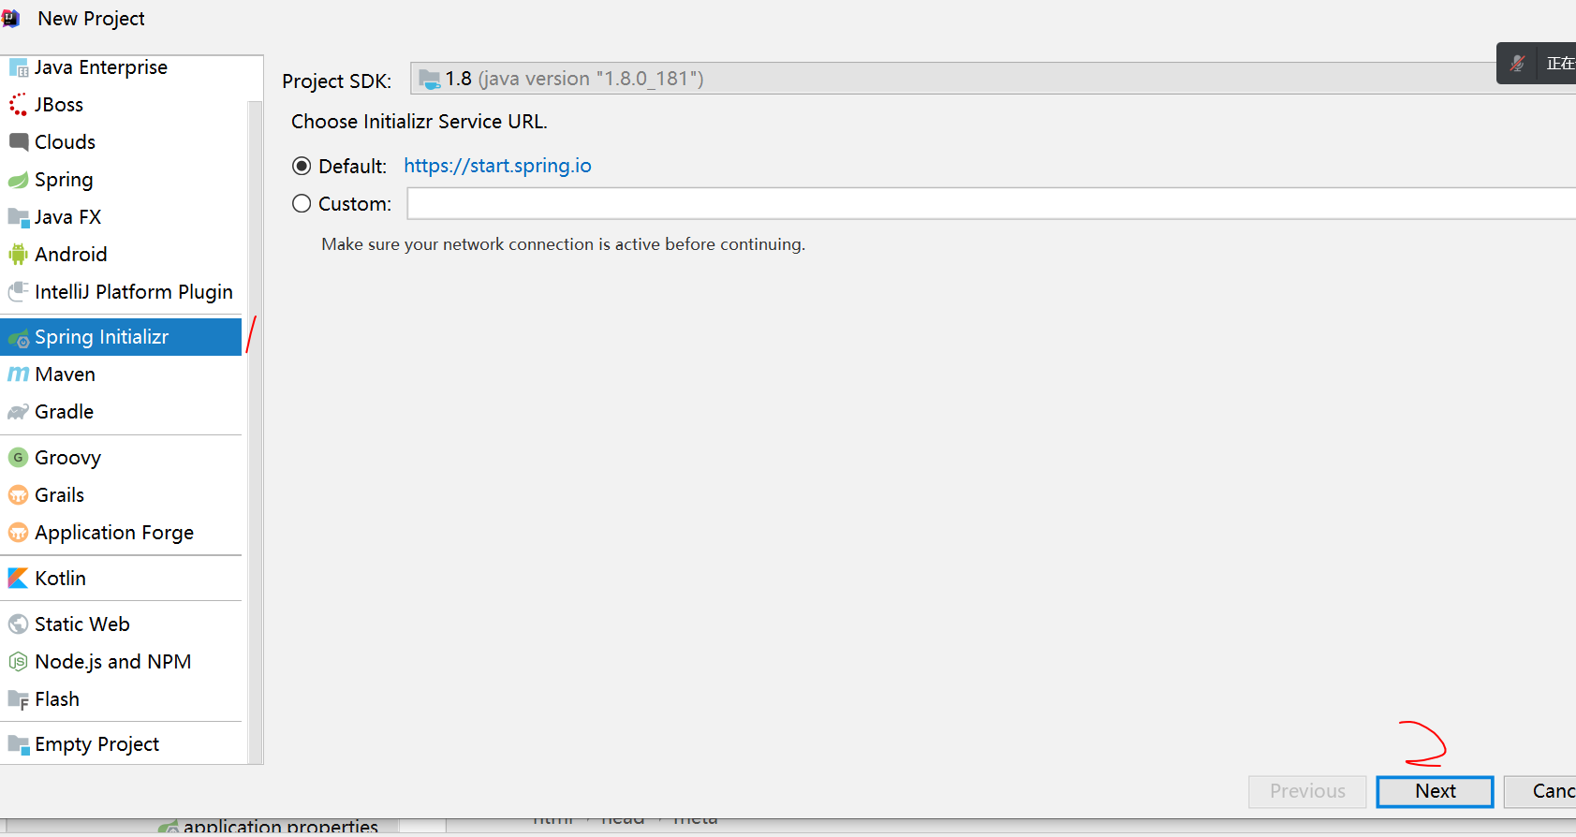Select Spring Initializr entry

click(121, 337)
